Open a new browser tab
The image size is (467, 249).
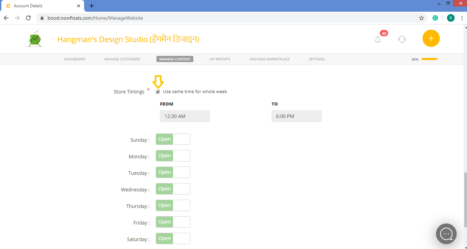[91, 6]
